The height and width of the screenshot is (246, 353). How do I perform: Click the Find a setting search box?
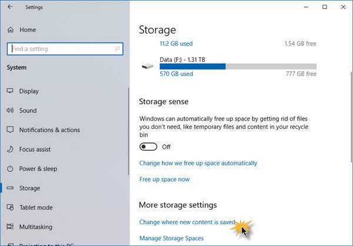pyautogui.click(x=64, y=49)
